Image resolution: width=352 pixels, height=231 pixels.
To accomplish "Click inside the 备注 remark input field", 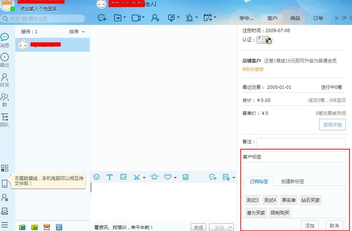I will coord(301,141).
